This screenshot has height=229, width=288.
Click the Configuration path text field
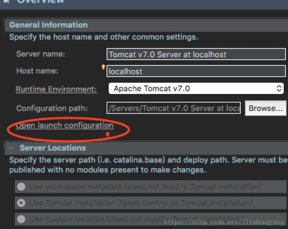coord(174,108)
